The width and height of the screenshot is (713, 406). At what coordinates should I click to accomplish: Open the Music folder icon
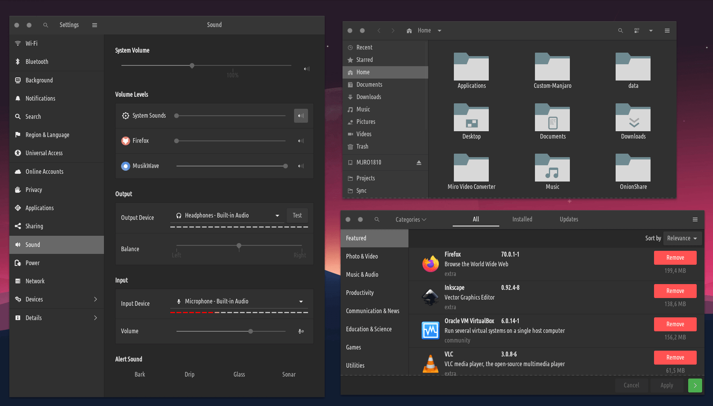(x=552, y=169)
